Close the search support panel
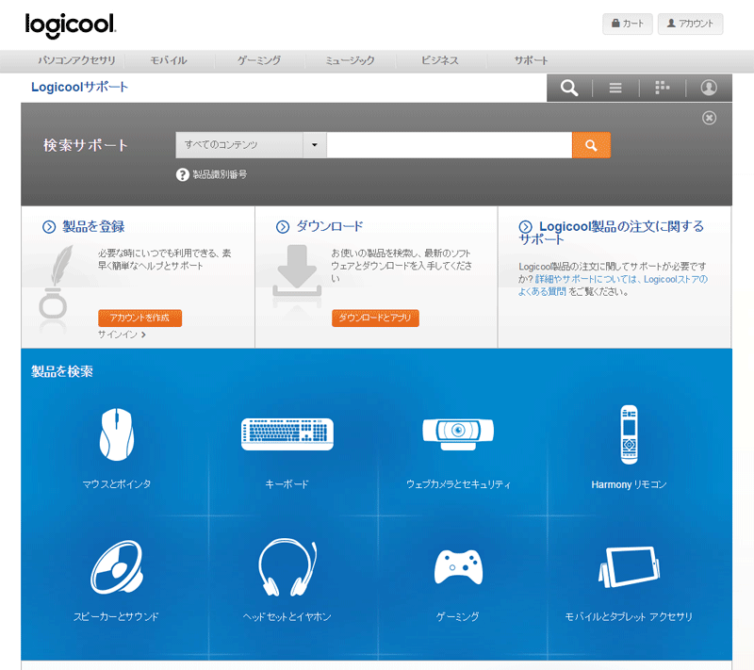This screenshot has width=754, height=670. (709, 118)
